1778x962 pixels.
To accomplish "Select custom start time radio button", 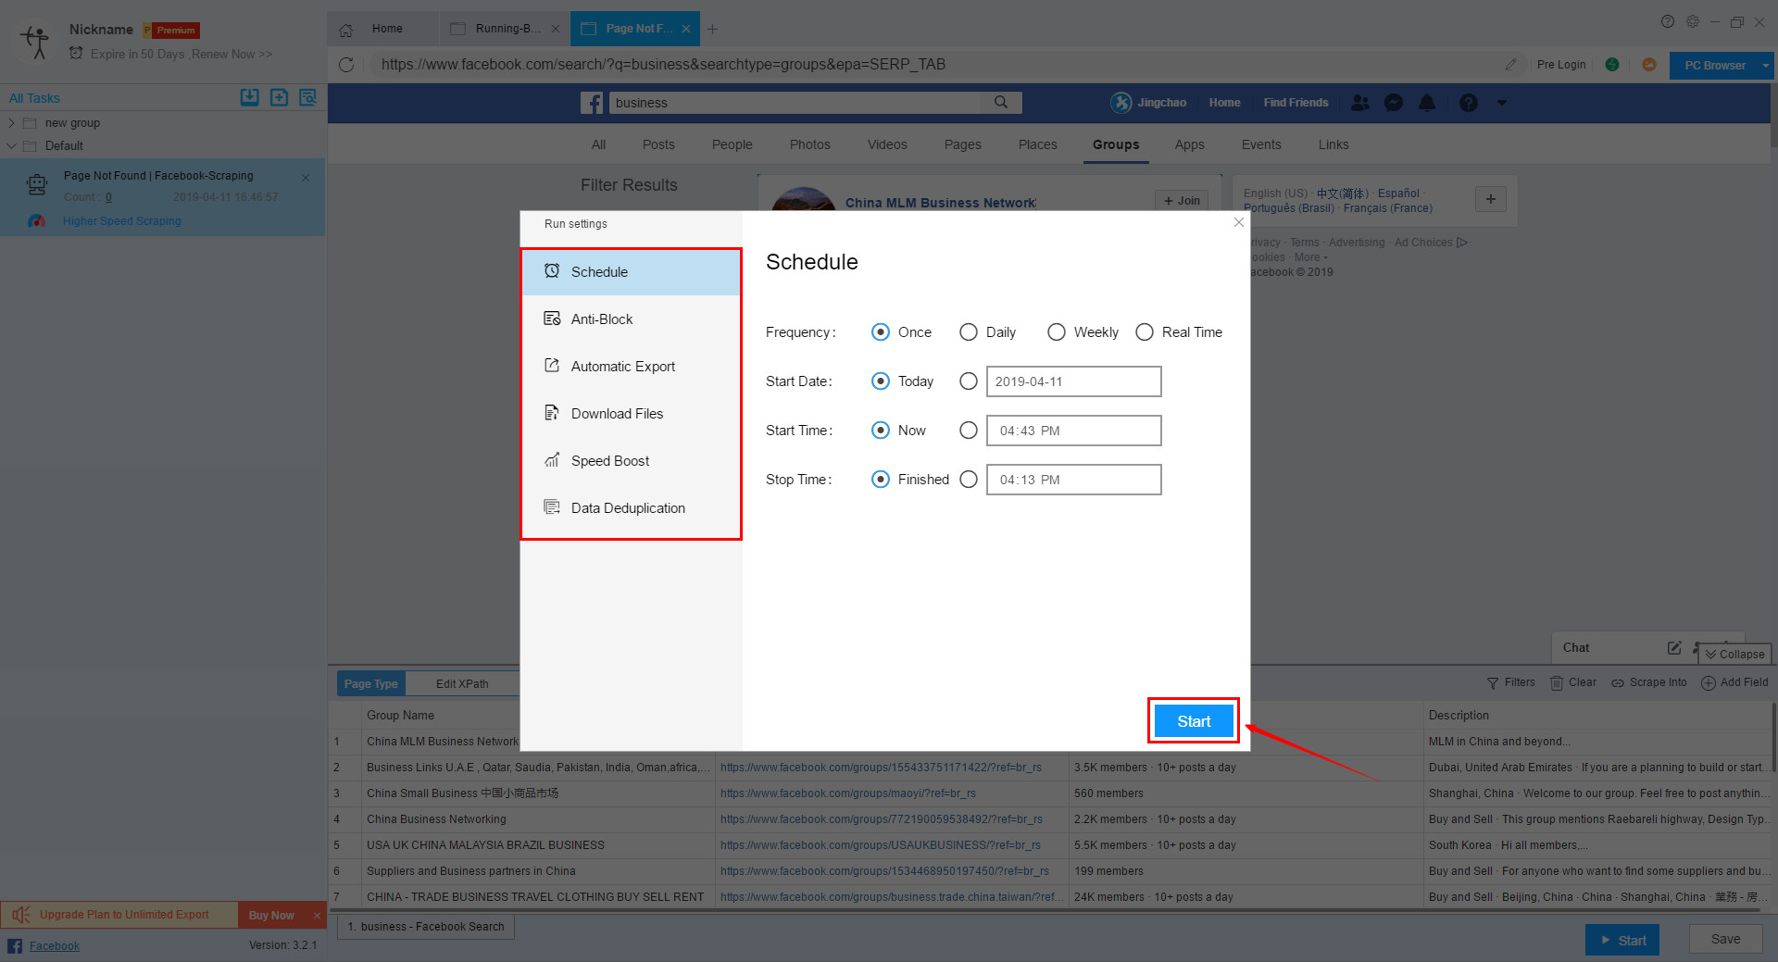I will (x=969, y=431).
